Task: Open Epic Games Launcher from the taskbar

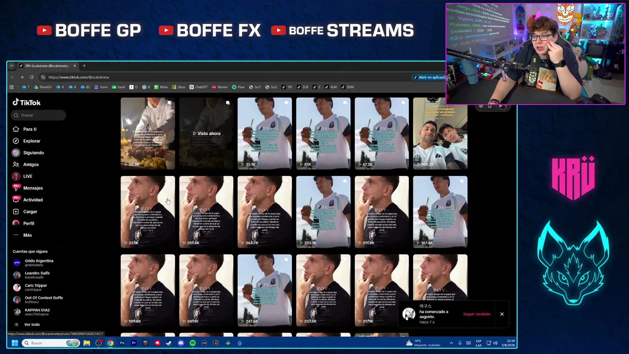Action: click(x=145, y=343)
